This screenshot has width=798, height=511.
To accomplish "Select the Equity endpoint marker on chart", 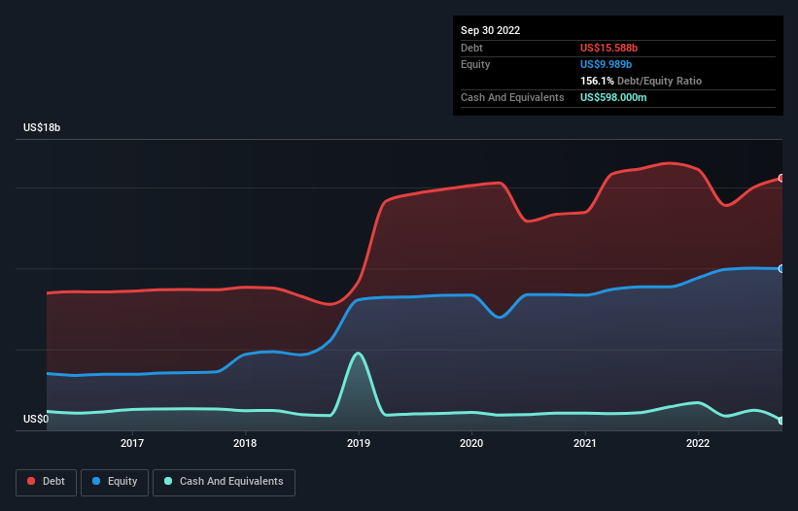I will tap(781, 268).
